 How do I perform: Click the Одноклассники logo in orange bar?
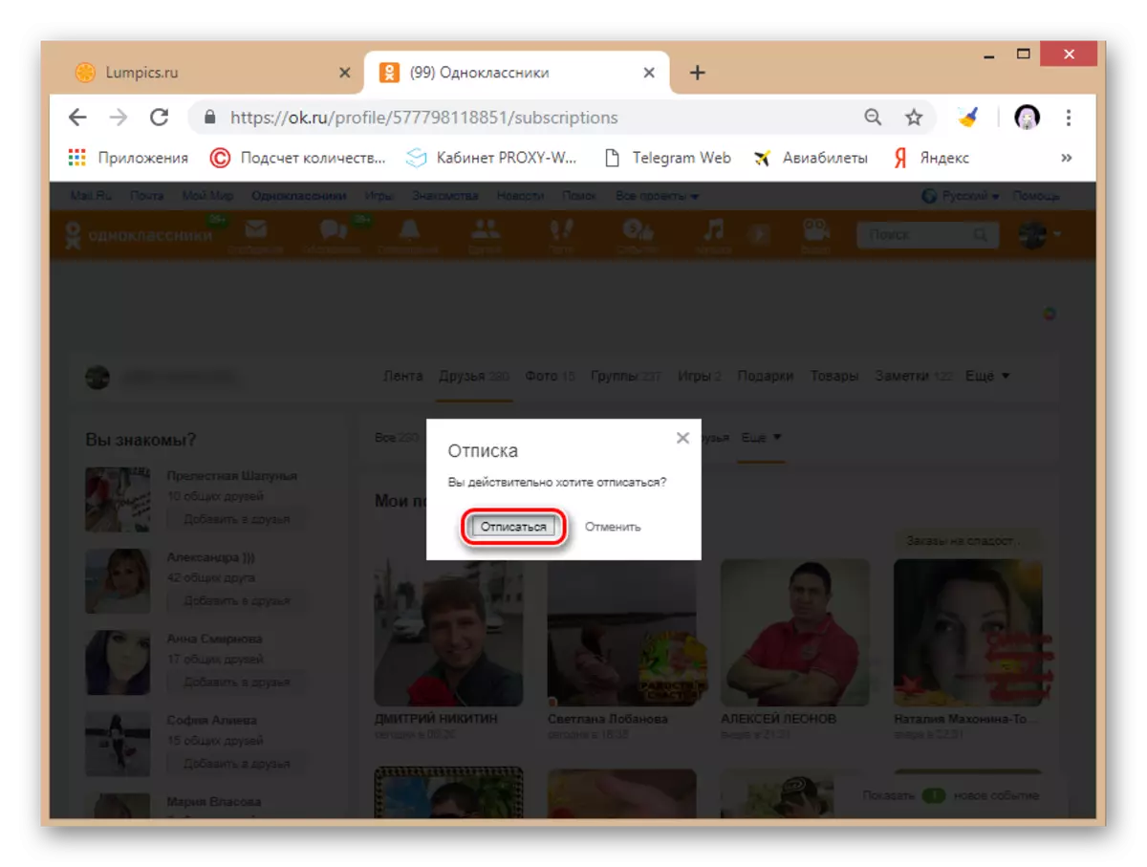coord(138,234)
